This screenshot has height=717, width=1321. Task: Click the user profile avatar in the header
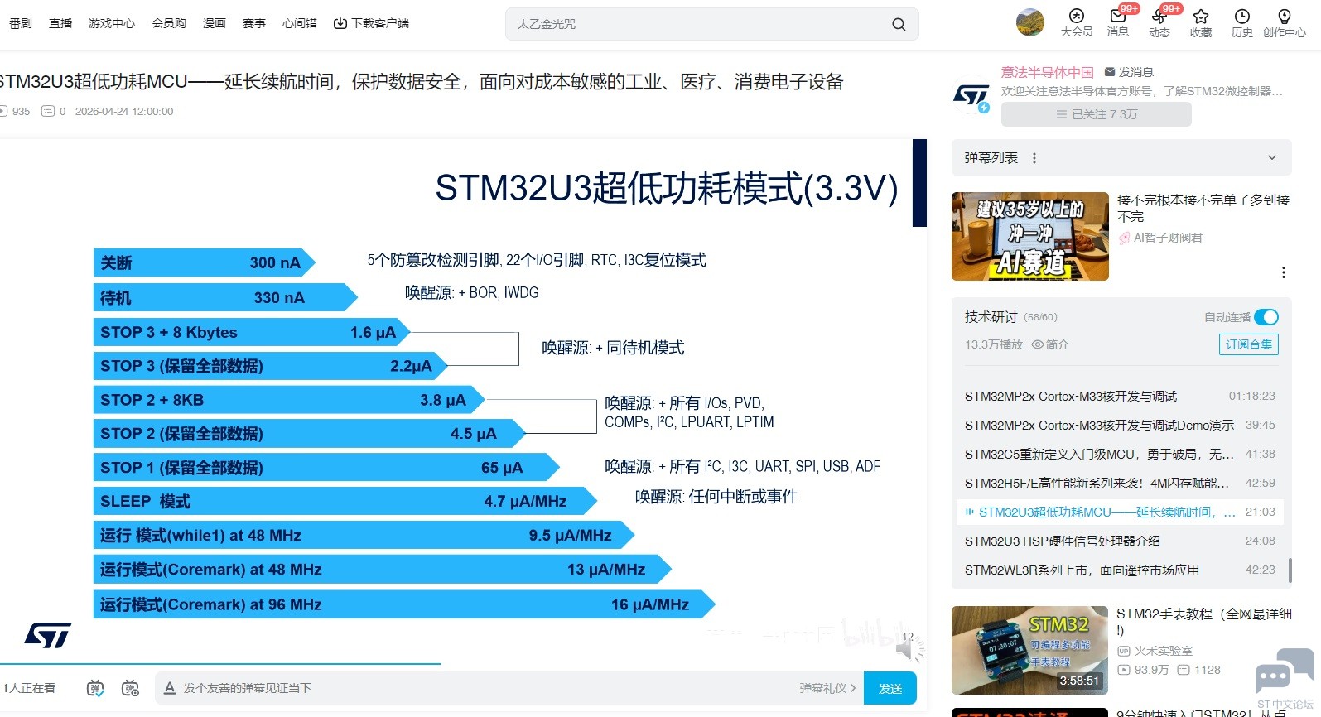click(x=1030, y=22)
